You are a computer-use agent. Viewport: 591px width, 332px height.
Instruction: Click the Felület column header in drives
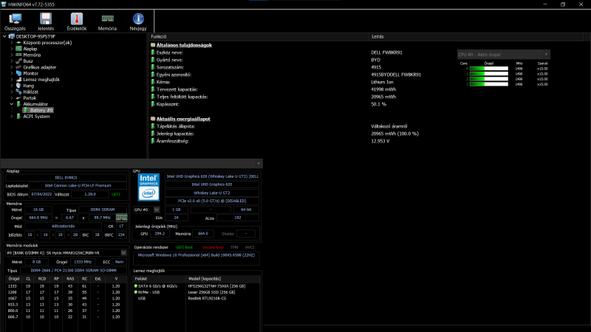coord(160,279)
